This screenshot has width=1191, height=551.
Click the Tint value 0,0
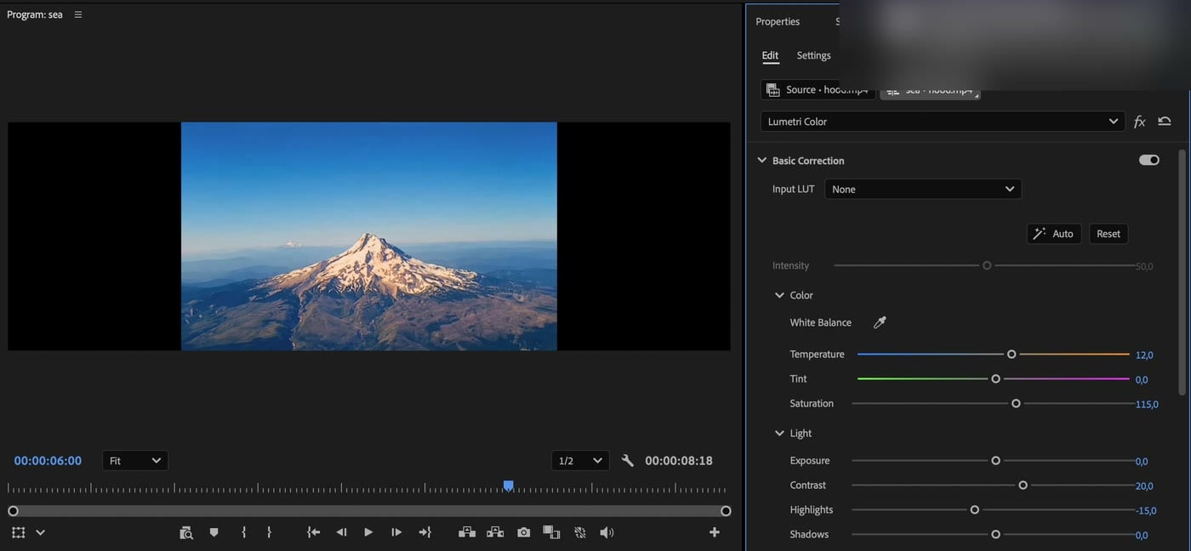point(1142,380)
